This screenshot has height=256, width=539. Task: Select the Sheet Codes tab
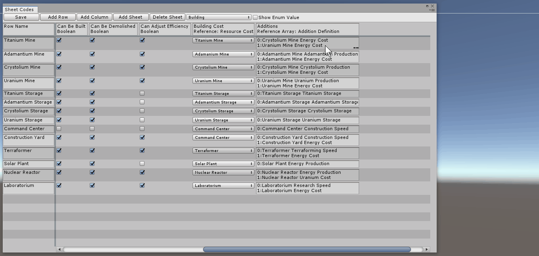click(x=19, y=10)
